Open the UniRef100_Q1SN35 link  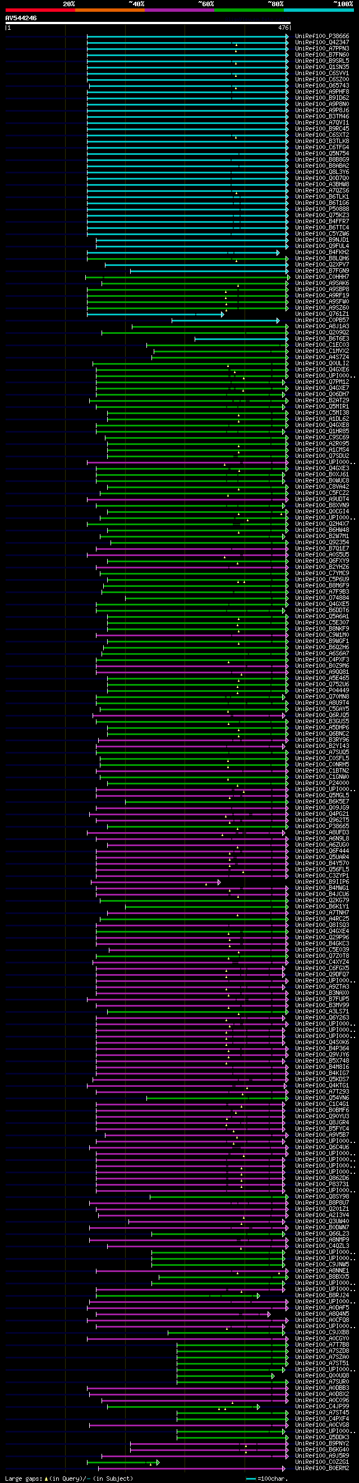pyautogui.click(x=322, y=67)
